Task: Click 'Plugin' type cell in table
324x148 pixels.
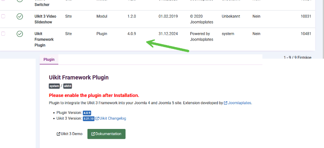Action: pos(102,34)
